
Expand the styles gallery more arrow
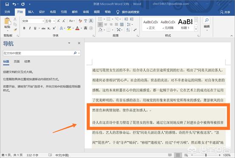click(196, 29)
